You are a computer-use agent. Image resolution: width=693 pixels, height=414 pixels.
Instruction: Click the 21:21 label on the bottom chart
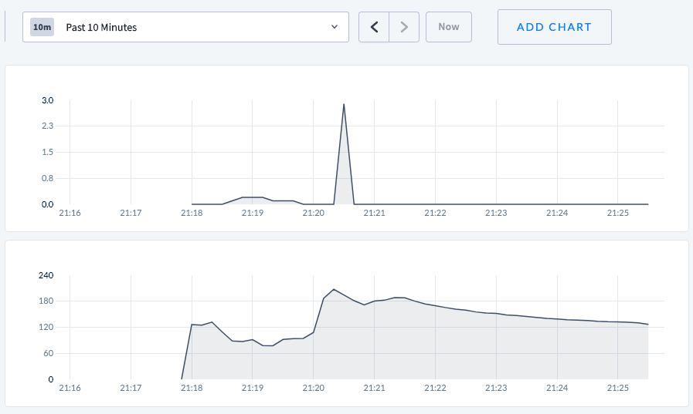coord(375,388)
